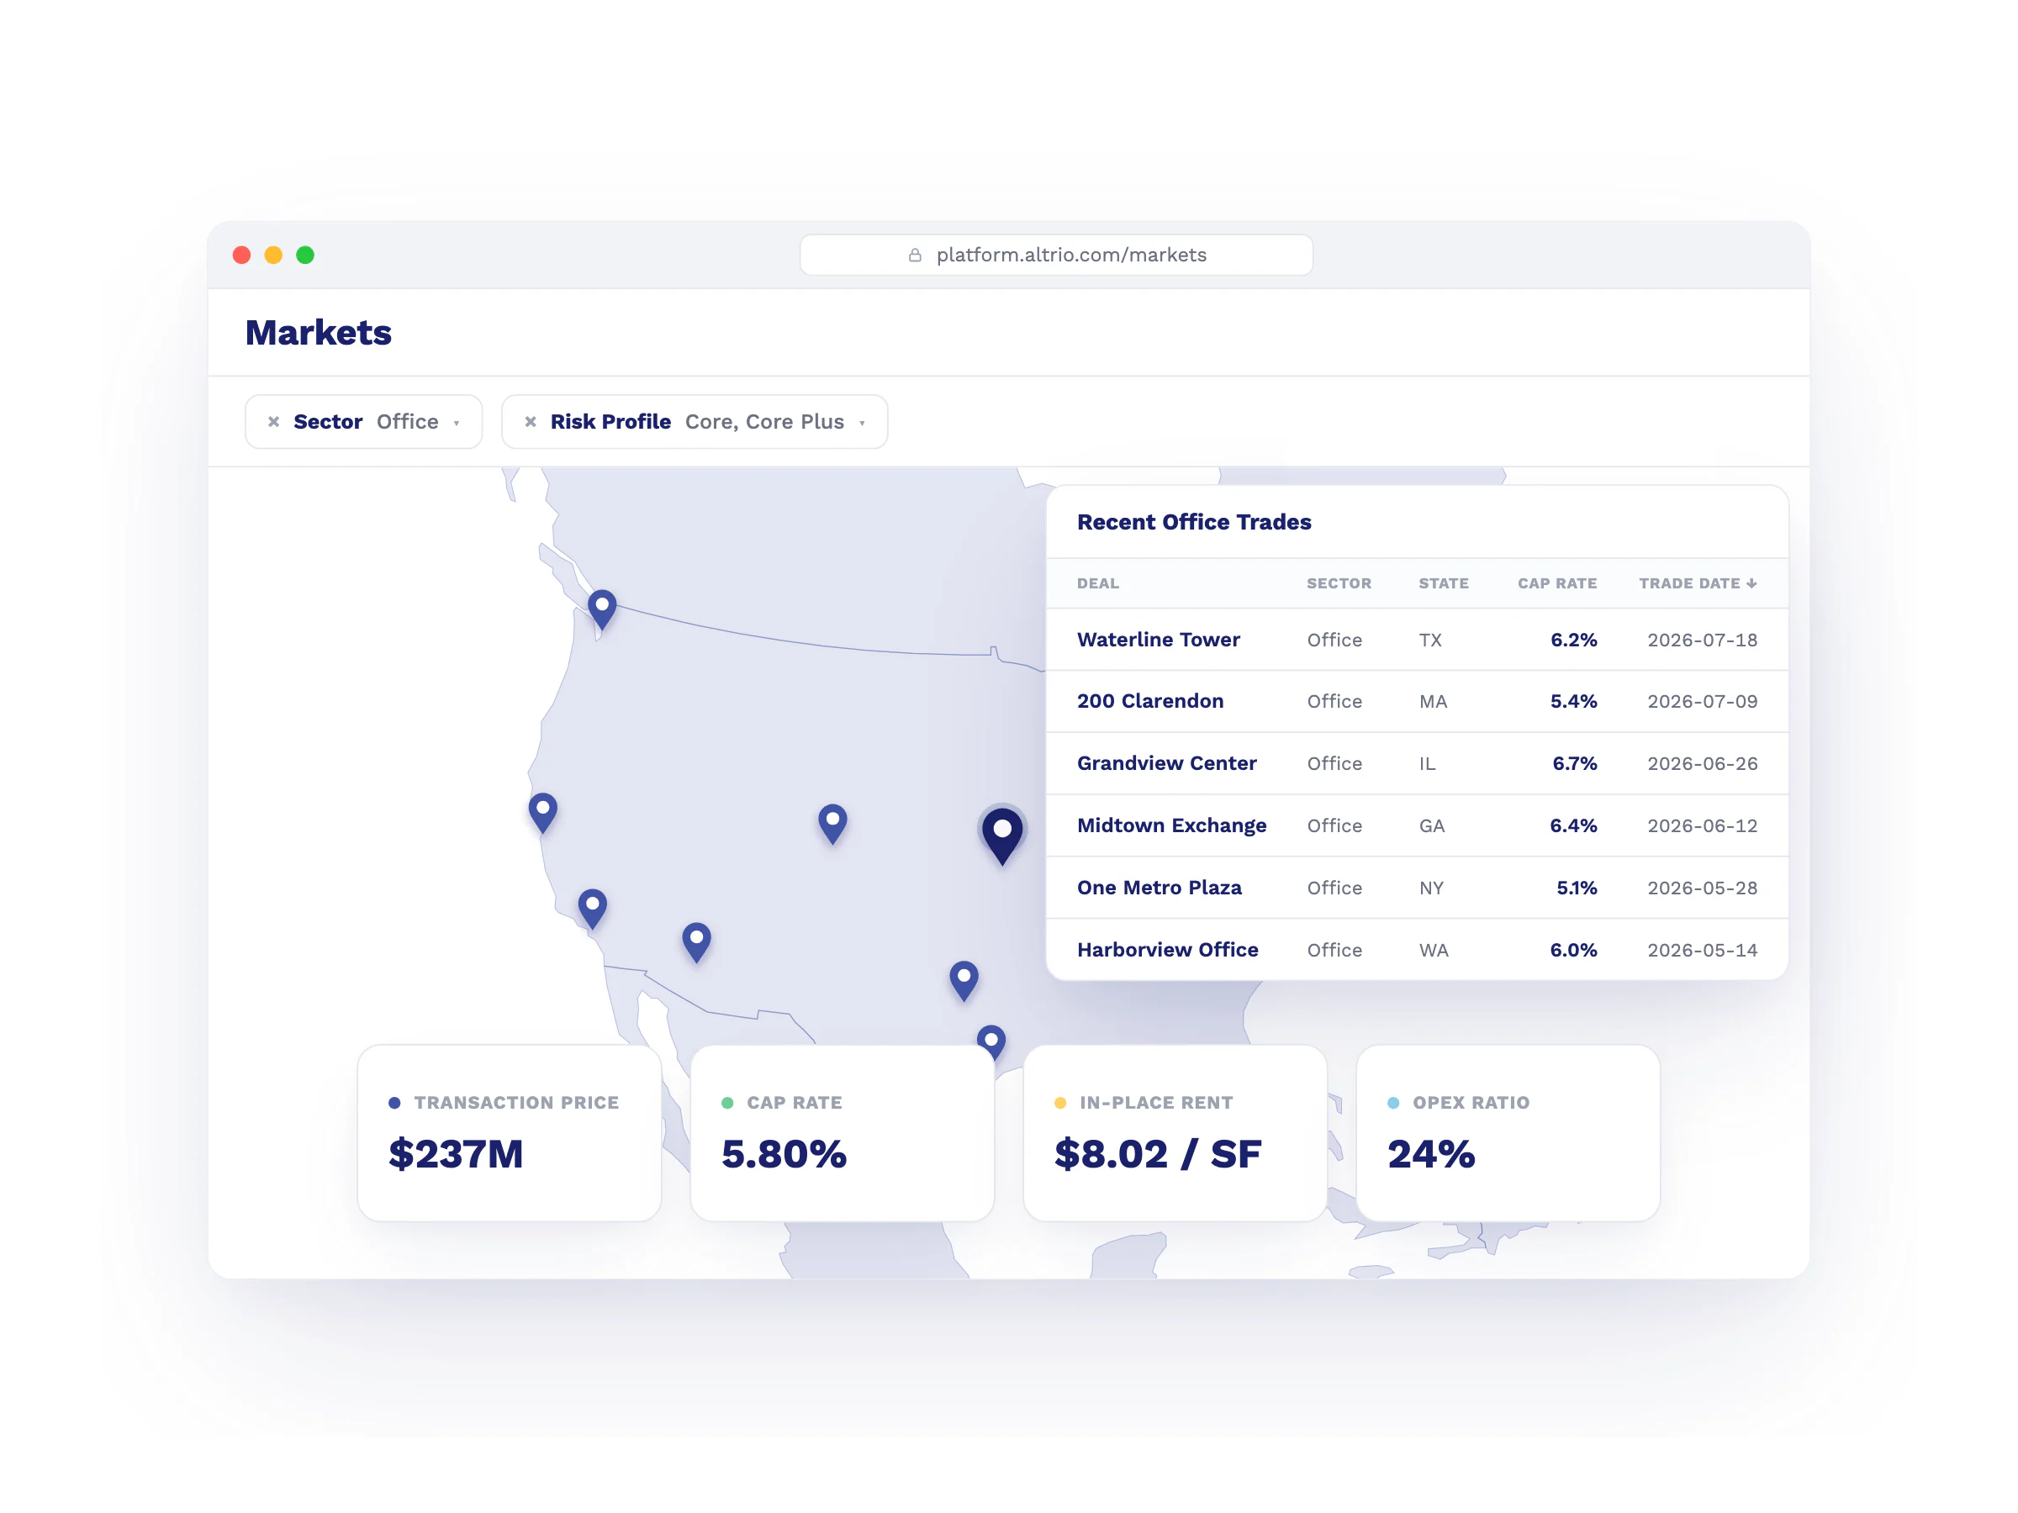Click trade date 2026-06-26
The height and width of the screenshot is (1513, 2018).
click(x=1702, y=763)
